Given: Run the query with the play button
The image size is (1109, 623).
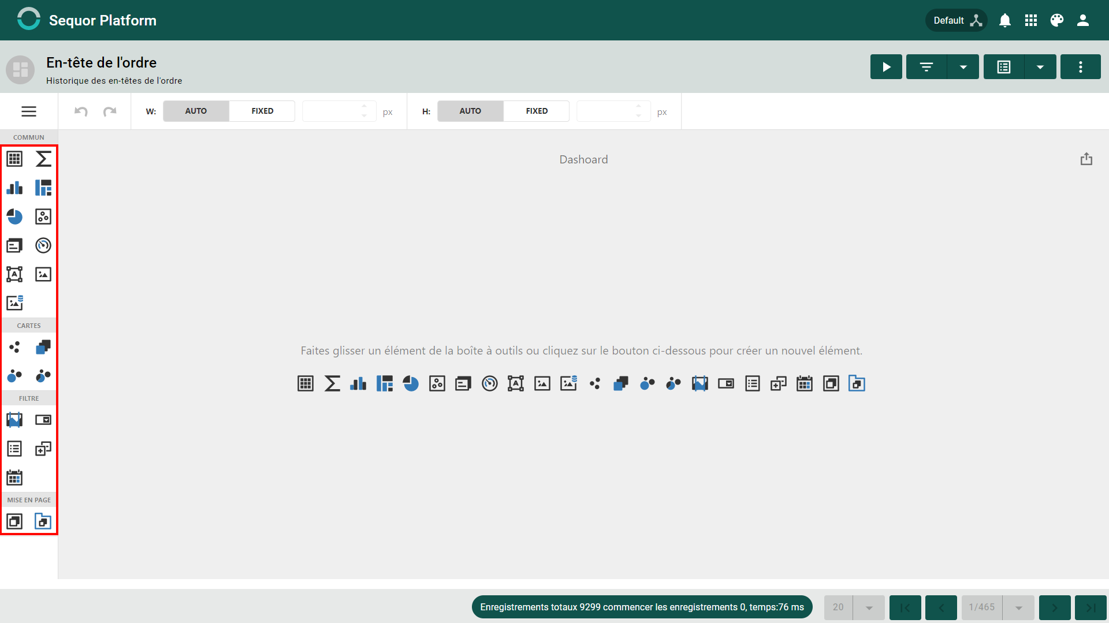Looking at the screenshot, I should click(886, 67).
